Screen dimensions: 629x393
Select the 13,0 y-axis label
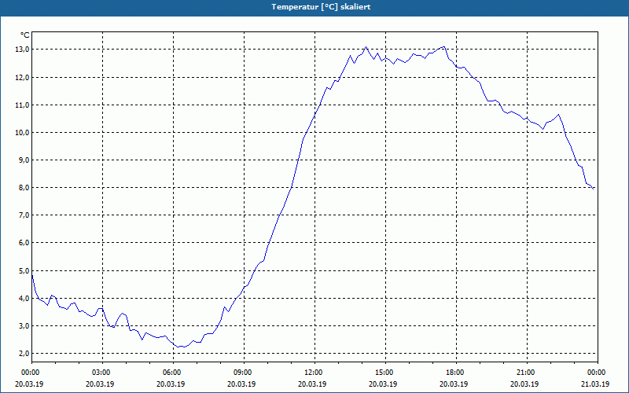(22, 50)
